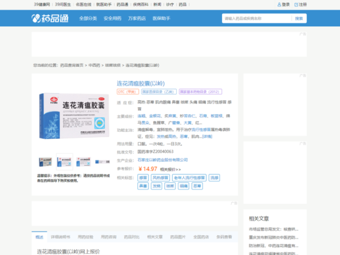Click the 发烧 tag
This screenshot has width=340, height=255.
click(156, 186)
